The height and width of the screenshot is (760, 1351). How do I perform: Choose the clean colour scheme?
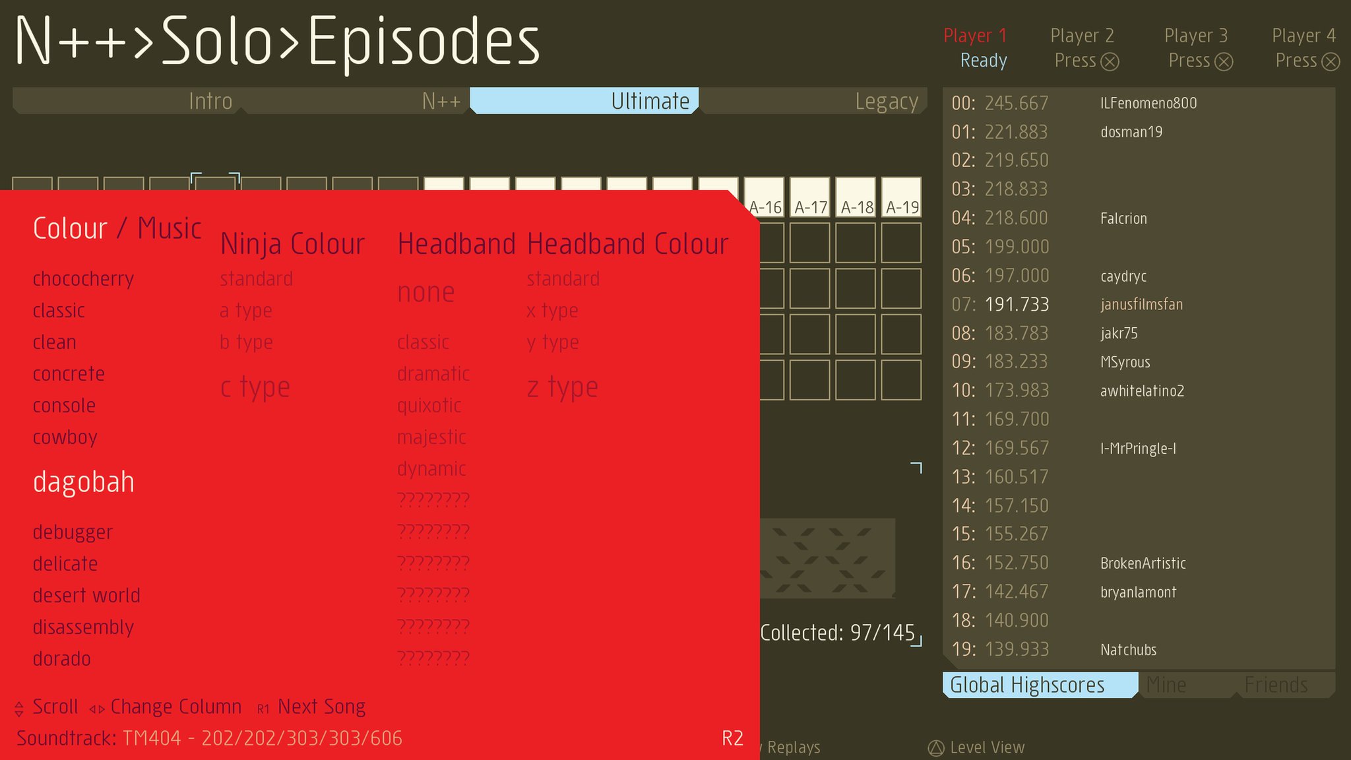pos(54,342)
